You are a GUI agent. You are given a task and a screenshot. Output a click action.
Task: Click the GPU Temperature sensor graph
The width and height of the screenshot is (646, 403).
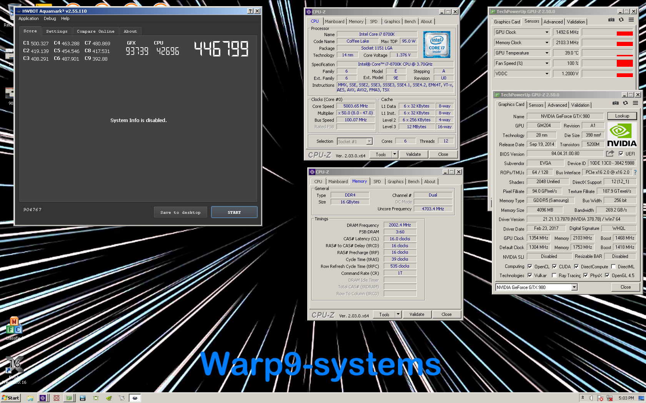[x=607, y=53]
